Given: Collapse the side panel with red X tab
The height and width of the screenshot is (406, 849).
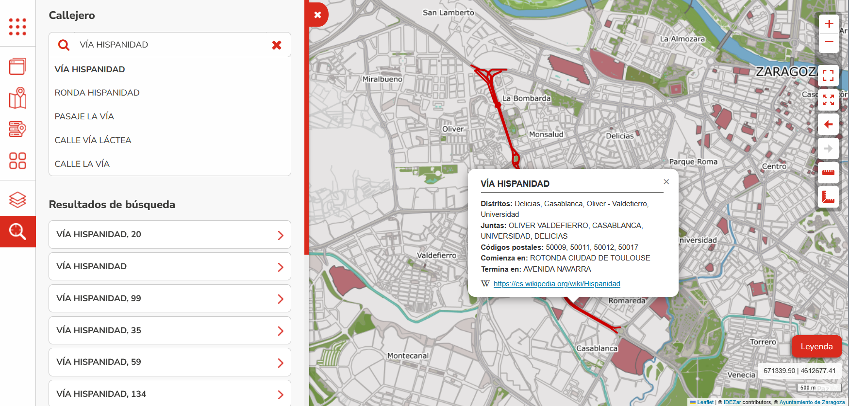Looking at the screenshot, I should pos(317,15).
